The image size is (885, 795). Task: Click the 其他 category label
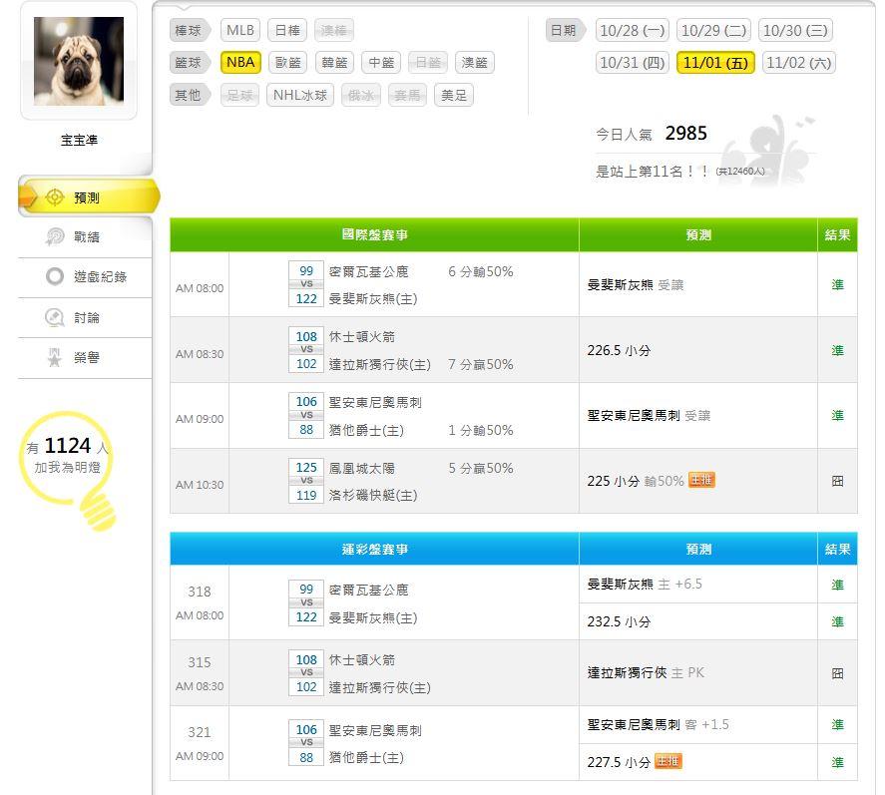(x=190, y=95)
